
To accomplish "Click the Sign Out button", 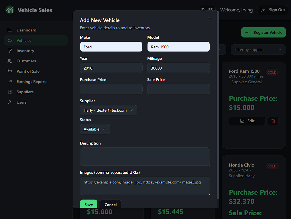I will 272,10.
